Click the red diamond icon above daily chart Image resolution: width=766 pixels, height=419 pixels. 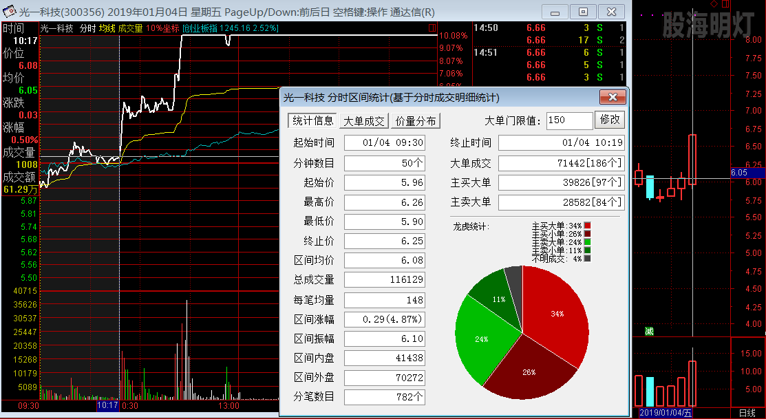pos(714,4)
